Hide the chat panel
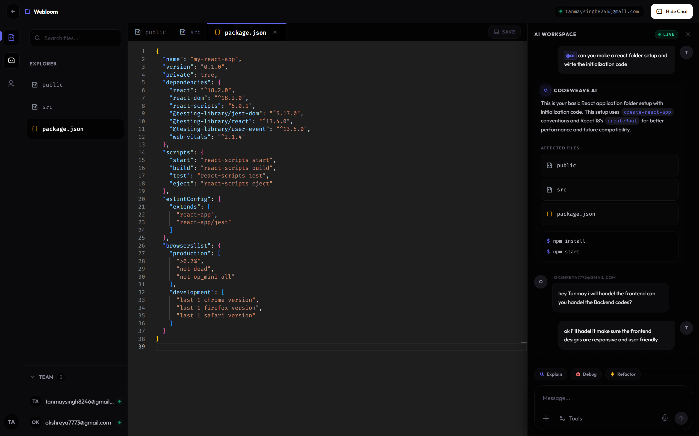The width and height of the screenshot is (699, 436). [x=672, y=11]
